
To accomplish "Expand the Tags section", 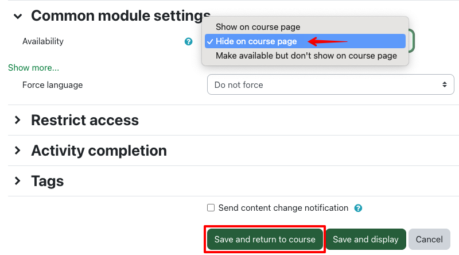I will [18, 181].
